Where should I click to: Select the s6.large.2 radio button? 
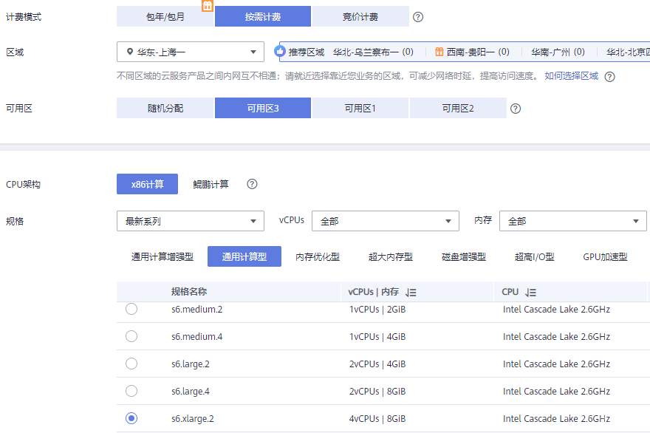(x=131, y=364)
